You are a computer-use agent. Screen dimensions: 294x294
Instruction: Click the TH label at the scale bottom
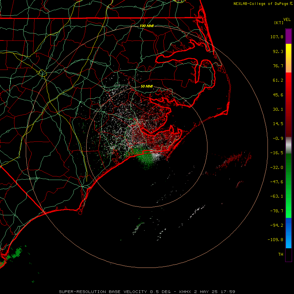tap(281, 254)
